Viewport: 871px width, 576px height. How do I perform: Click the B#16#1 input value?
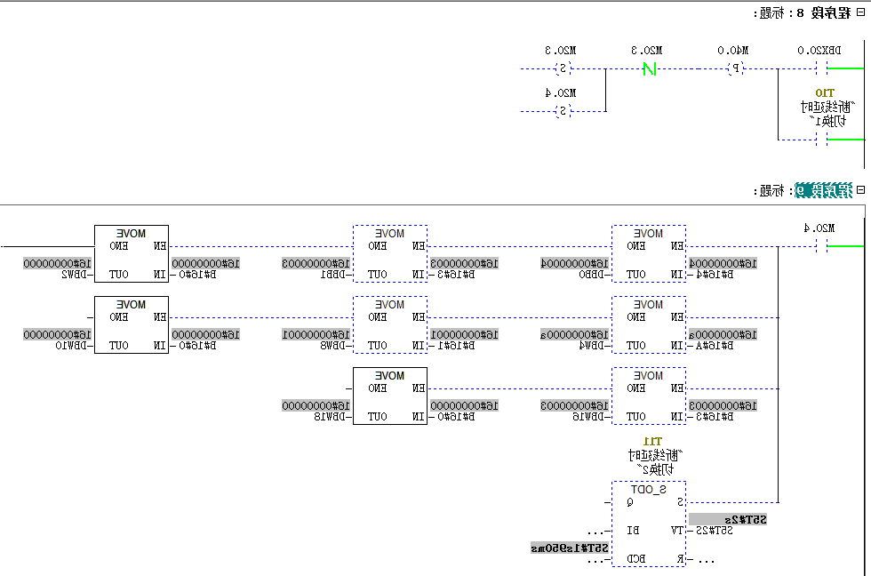pyautogui.click(x=456, y=346)
